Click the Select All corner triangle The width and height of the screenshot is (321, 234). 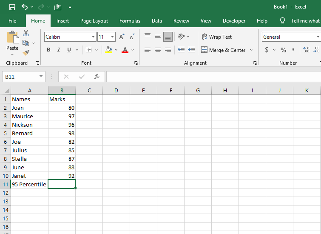6,91
